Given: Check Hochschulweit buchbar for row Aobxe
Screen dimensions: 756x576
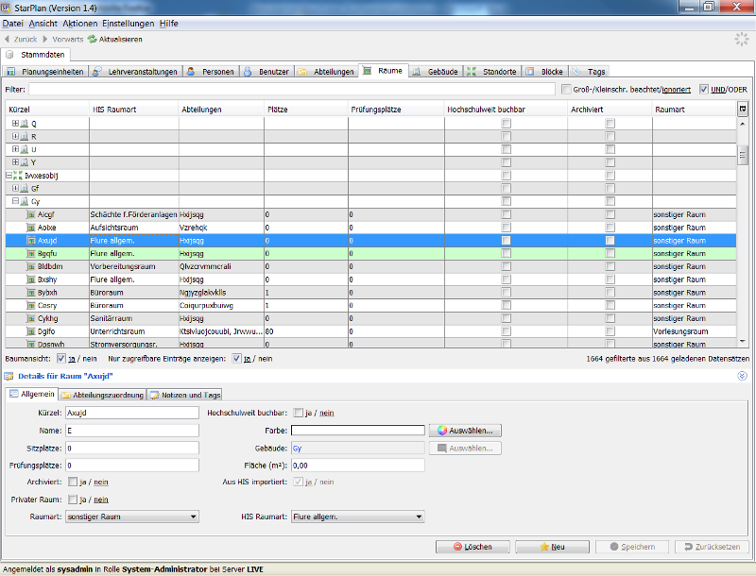Looking at the screenshot, I should (506, 228).
